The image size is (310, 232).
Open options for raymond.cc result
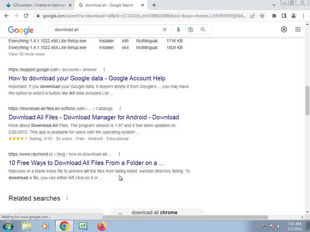pyautogui.click(x=119, y=154)
